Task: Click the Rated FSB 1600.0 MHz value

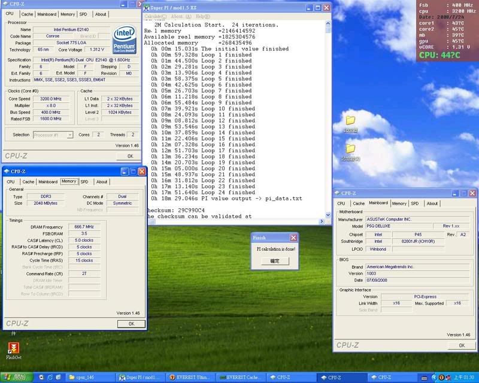Action: tap(51, 119)
